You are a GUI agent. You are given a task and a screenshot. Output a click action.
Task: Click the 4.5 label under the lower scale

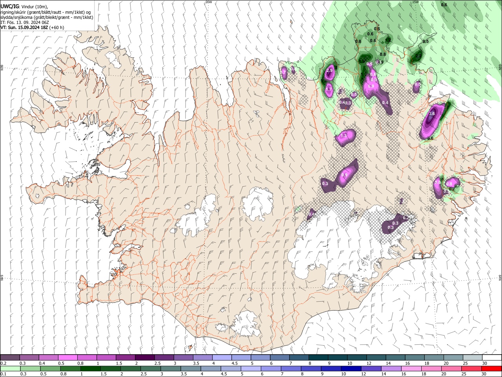point(224,374)
